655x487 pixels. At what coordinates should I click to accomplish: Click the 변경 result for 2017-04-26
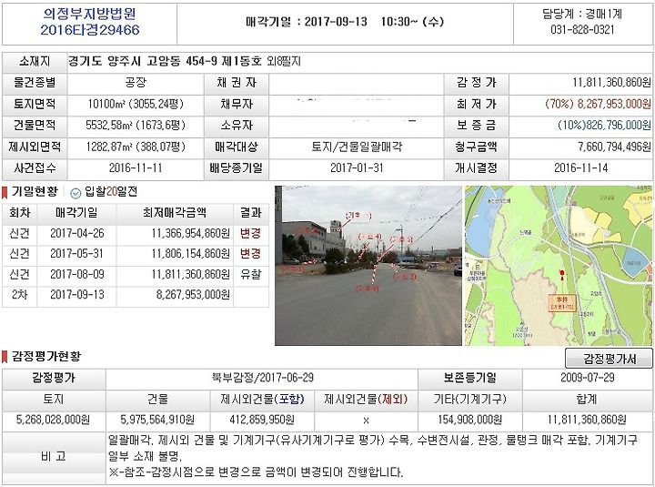coord(251,233)
